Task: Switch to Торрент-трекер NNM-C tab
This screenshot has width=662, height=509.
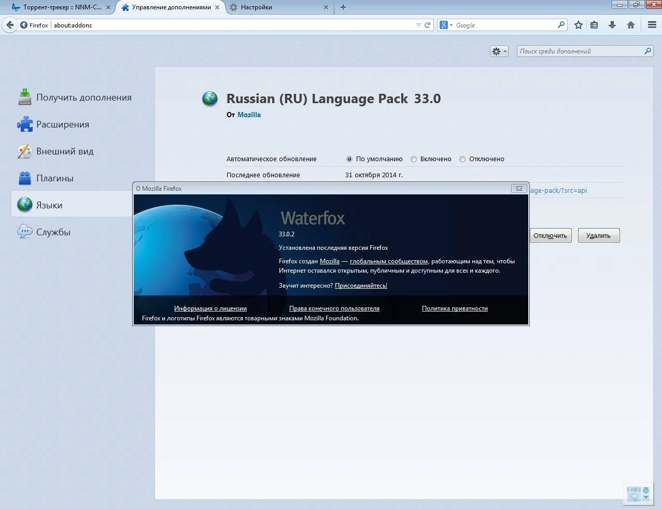Action: click(x=62, y=7)
